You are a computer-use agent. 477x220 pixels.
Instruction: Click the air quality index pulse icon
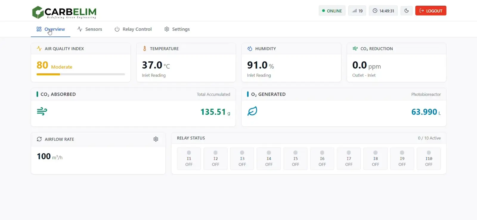tap(39, 49)
